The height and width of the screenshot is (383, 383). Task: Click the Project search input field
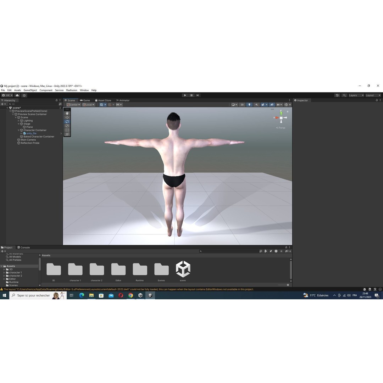(229, 251)
